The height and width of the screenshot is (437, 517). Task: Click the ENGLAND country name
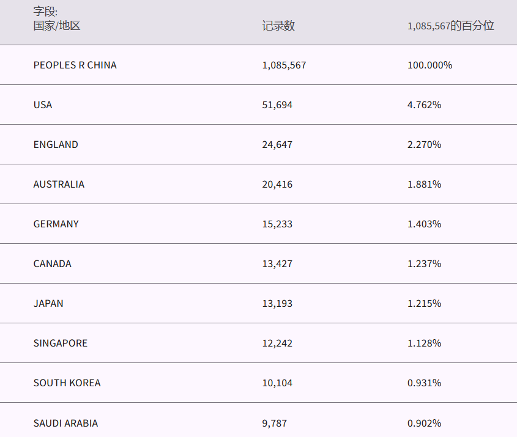coord(56,145)
